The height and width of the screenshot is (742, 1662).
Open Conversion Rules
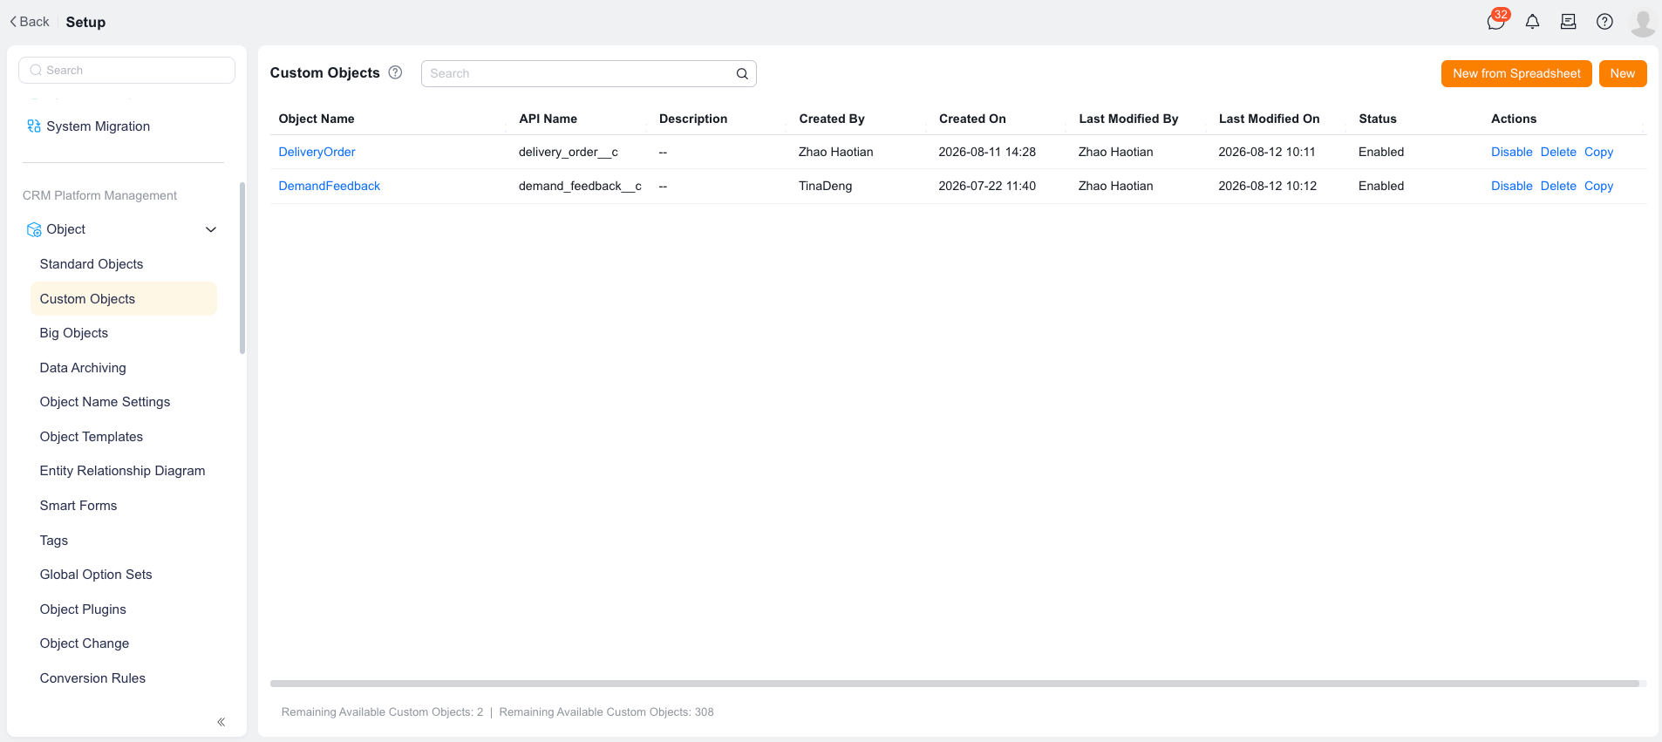coord(92,678)
